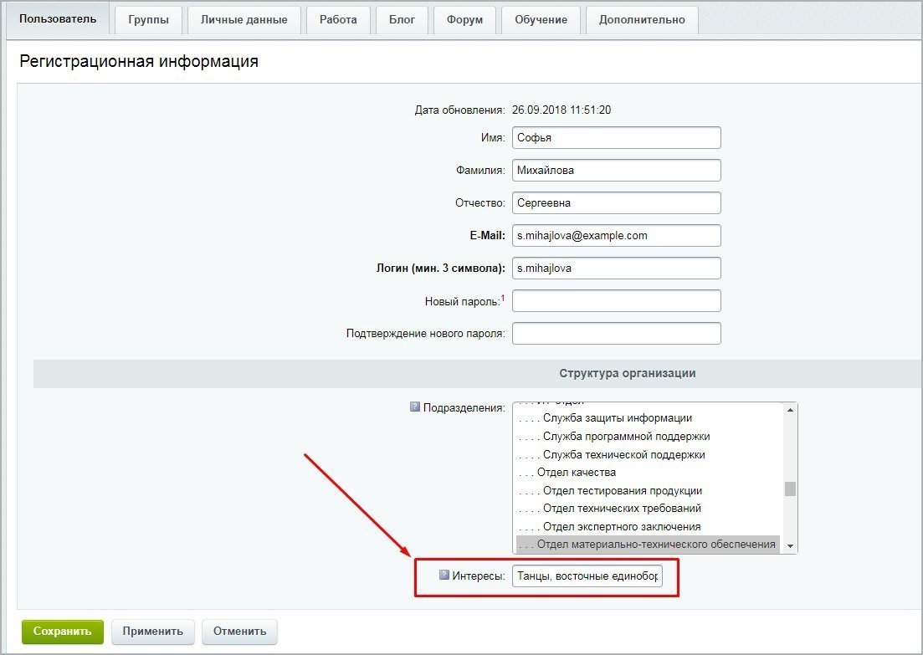Click the departments list scrollbar thumb
This screenshot has height=655, width=923.
click(x=790, y=489)
